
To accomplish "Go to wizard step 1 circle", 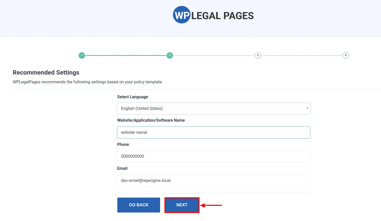I will (x=82, y=55).
